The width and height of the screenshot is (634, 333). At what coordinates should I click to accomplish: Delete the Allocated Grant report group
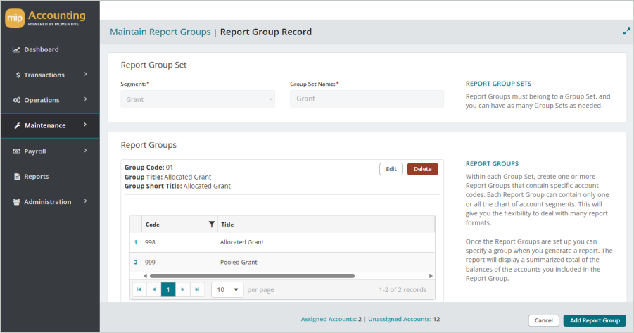click(422, 169)
